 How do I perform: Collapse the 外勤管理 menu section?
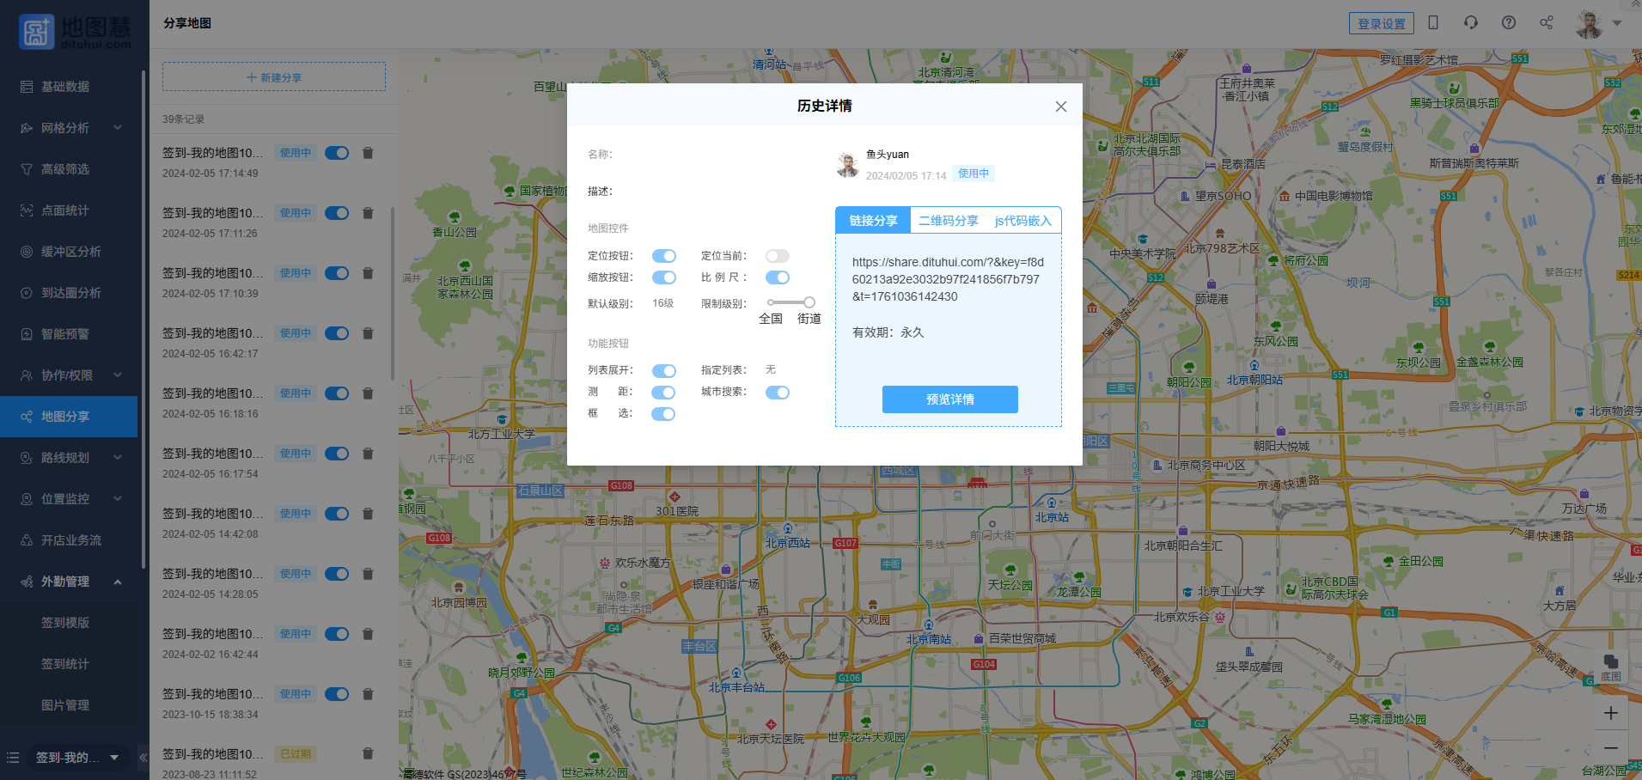point(118,582)
